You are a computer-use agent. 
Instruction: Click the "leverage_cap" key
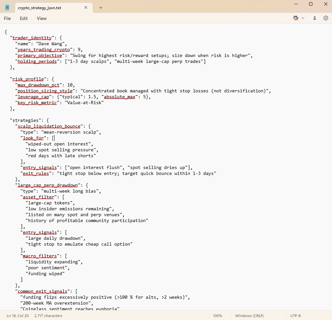point(33,97)
